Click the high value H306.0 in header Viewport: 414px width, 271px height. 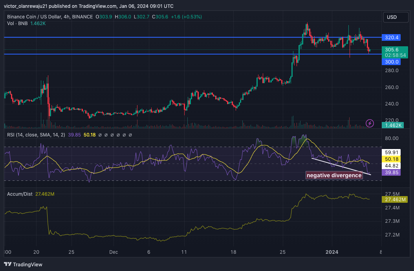click(x=123, y=17)
